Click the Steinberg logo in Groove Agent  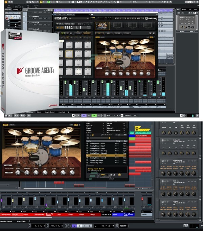pyautogui.click(x=151, y=18)
